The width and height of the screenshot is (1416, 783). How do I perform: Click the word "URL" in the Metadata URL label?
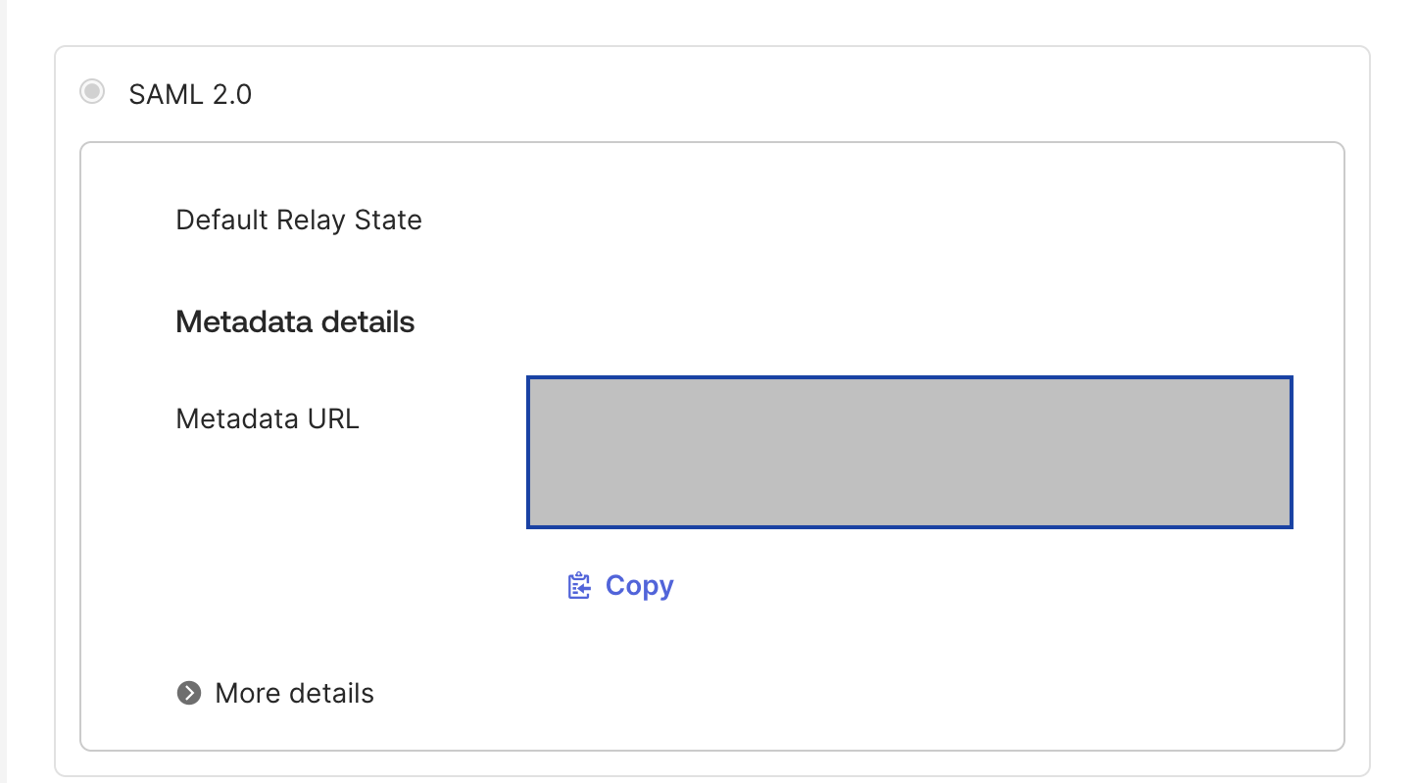click(x=331, y=419)
